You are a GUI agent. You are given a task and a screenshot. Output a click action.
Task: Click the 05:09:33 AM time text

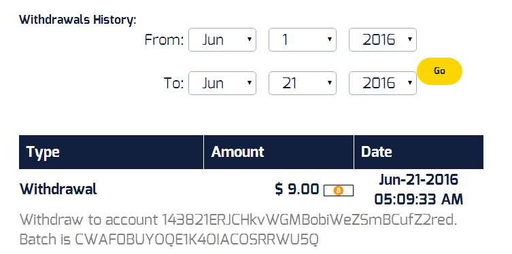pyautogui.click(x=419, y=200)
